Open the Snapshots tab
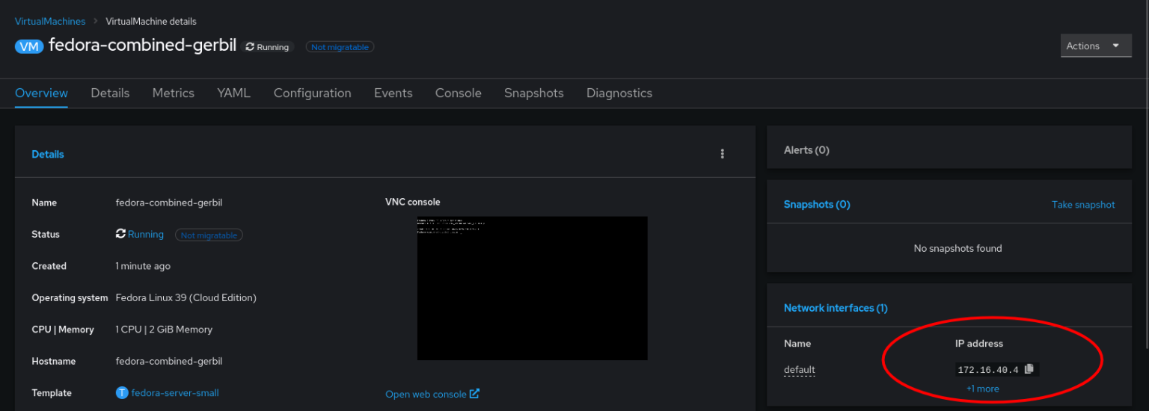The image size is (1149, 411). (x=533, y=93)
